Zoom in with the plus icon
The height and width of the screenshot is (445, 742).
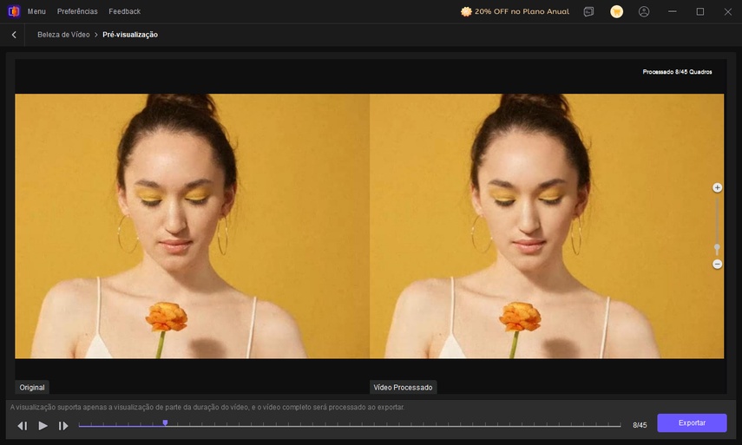coord(717,187)
